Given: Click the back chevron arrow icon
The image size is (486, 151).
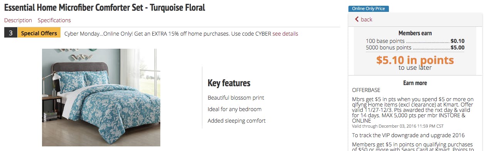Looking at the screenshot, I should 357,19.
